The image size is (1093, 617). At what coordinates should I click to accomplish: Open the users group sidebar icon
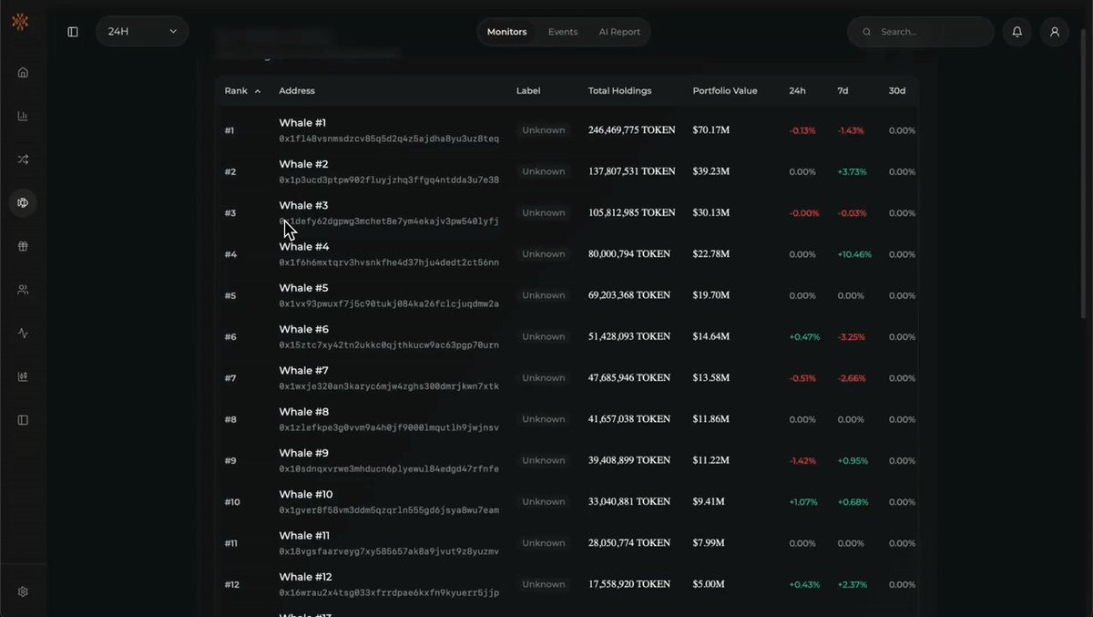[x=23, y=290]
